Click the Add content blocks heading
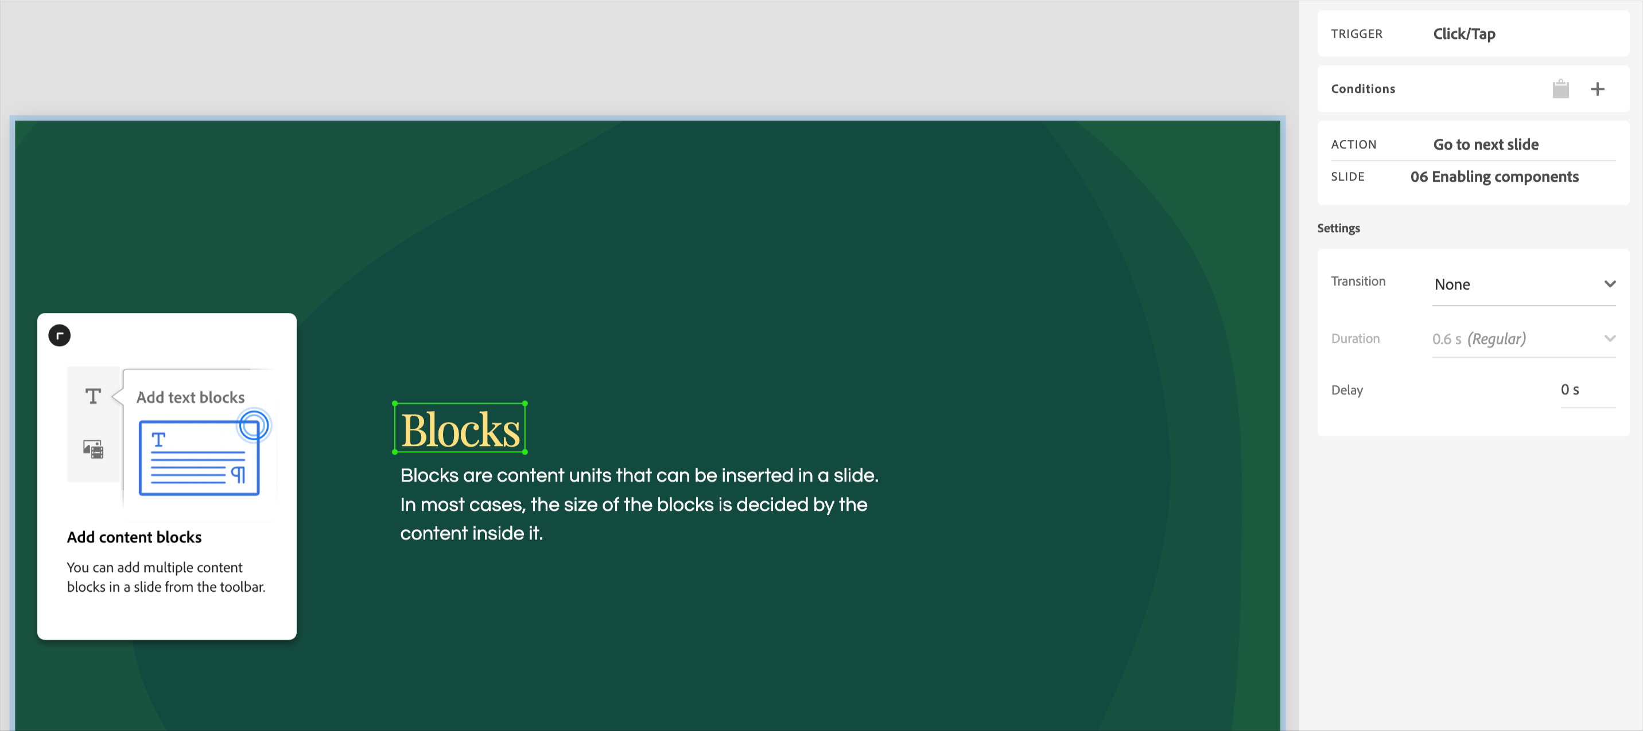Screen dimensions: 1643x731 click(x=134, y=537)
